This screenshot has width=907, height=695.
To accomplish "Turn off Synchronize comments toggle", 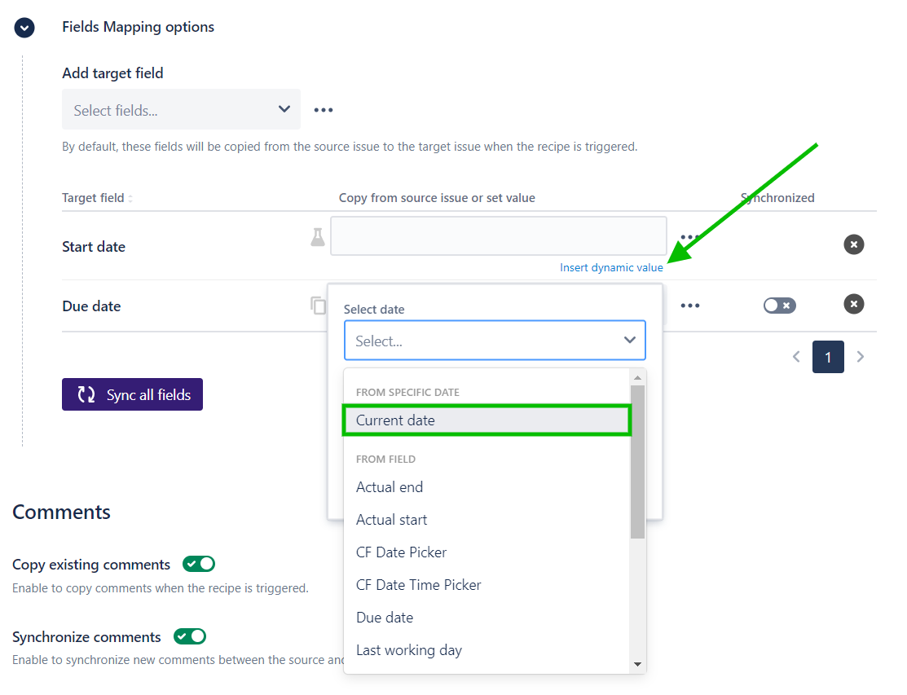I will (x=190, y=636).
